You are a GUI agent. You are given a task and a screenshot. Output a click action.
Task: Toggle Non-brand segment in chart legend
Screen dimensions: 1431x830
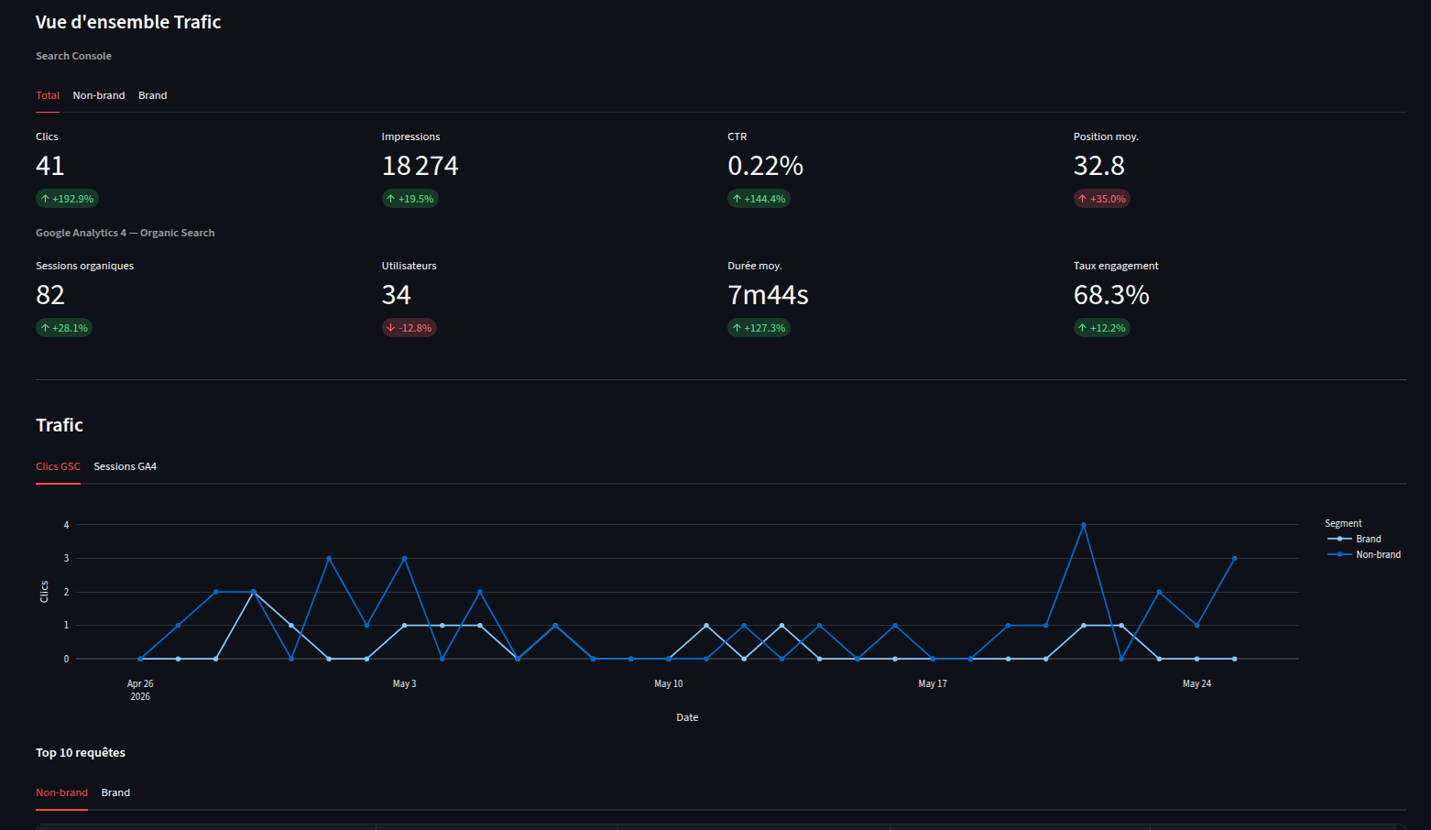pos(1364,554)
